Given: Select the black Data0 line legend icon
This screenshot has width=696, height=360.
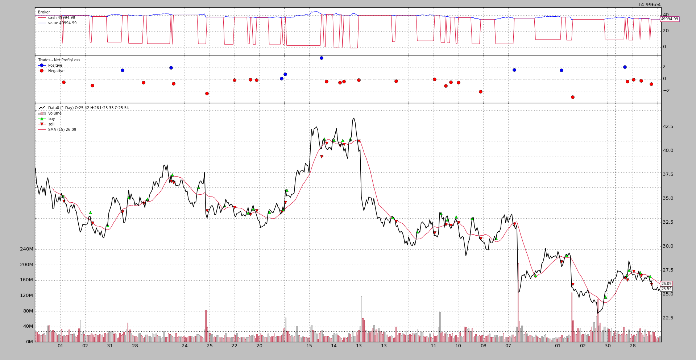Looking at the screenshot, I should [x=42, y=108].
